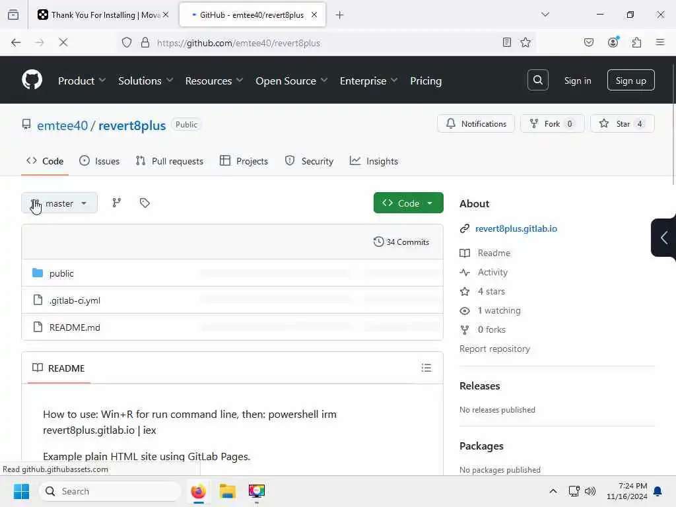Viewport: 676px width, 507px height.
Task: List all tabs dropdown arrow
Action: click(x=545, y=15)
